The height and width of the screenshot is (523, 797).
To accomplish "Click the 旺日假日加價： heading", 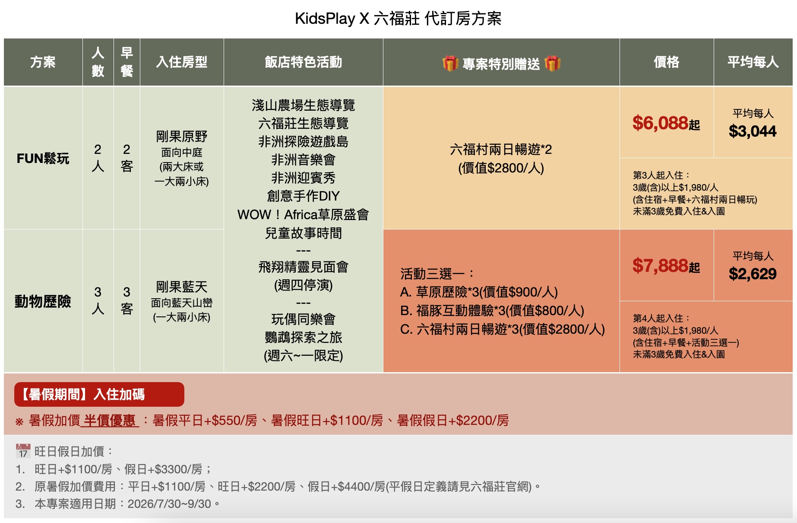I will tap(74, 452).
